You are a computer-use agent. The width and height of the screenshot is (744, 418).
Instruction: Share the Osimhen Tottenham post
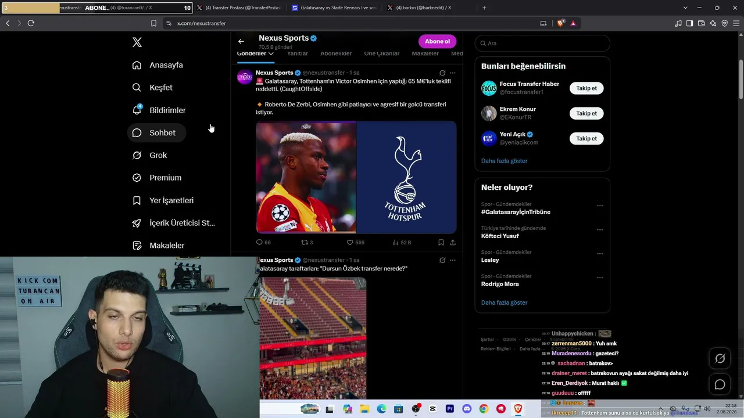click(453, 243)
